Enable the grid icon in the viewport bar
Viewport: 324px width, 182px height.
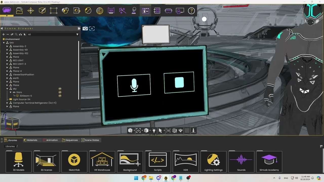pyautogui.click(x=187, y=130)
